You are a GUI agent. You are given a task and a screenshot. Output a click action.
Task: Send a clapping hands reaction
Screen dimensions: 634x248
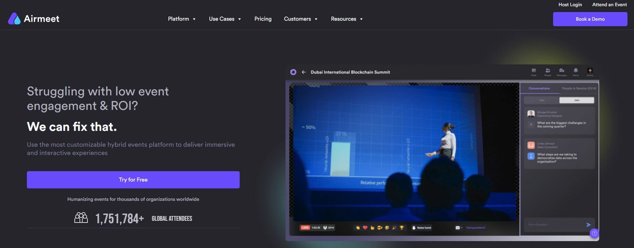[358, 228]
